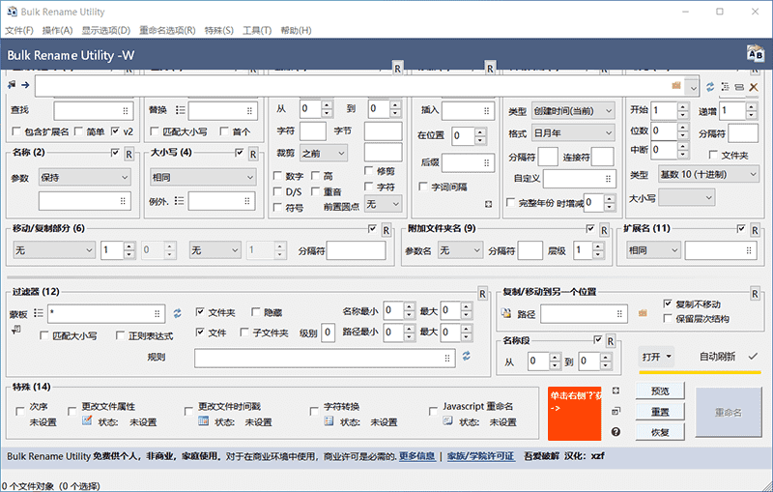The image size is (773, 492).
Task: Reset 附加文件夹名 (9) with its R button
Action: 604,230
